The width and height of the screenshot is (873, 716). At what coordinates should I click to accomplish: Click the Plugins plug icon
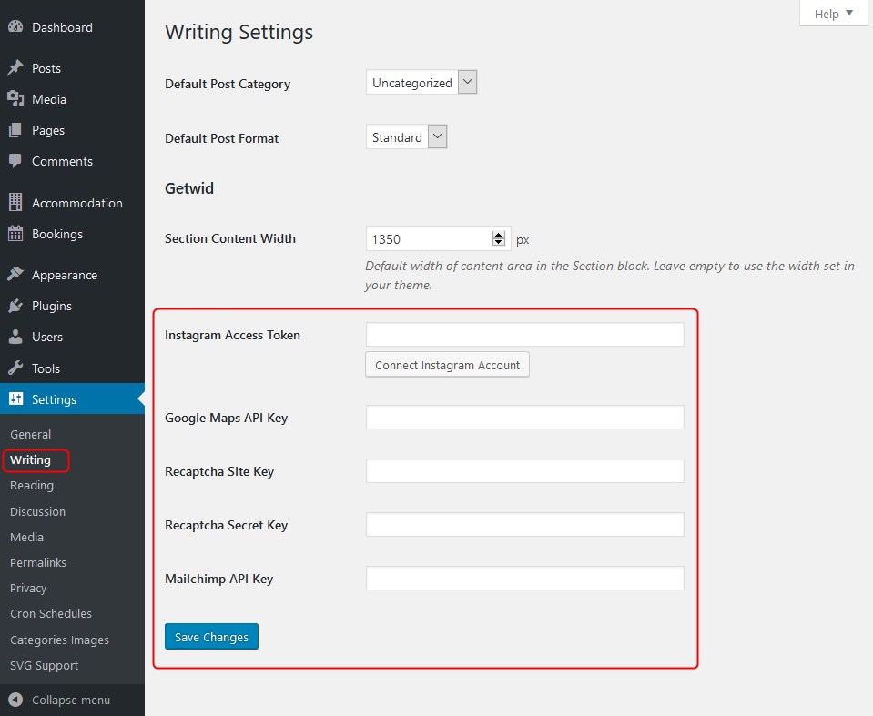15,306
